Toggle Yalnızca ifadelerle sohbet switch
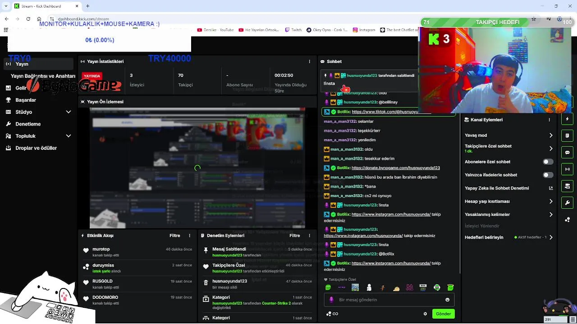This screenshot has width=577, height=324. point(548,175)
